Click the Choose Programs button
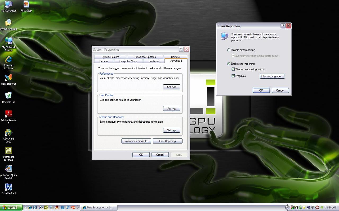This screenshot has width=339, height=211. (x=272, y=76)
